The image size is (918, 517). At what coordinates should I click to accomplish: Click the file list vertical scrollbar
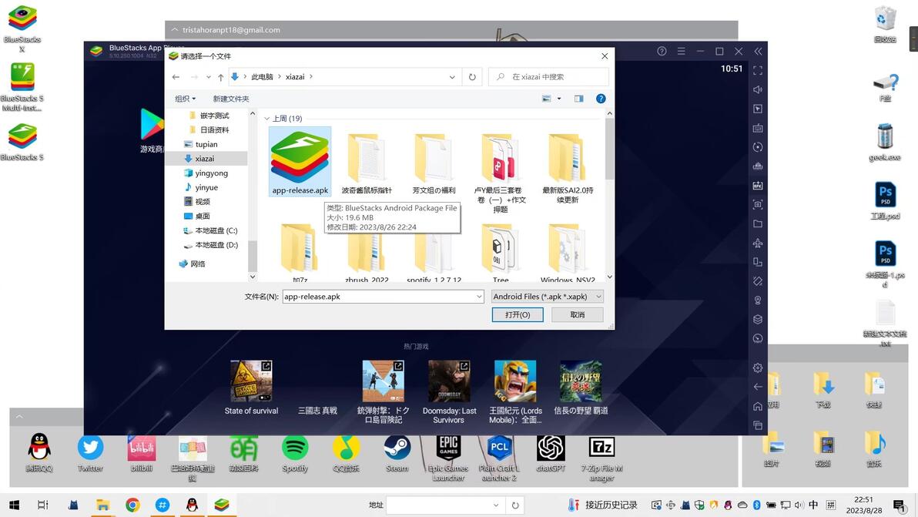coord(609,149)
